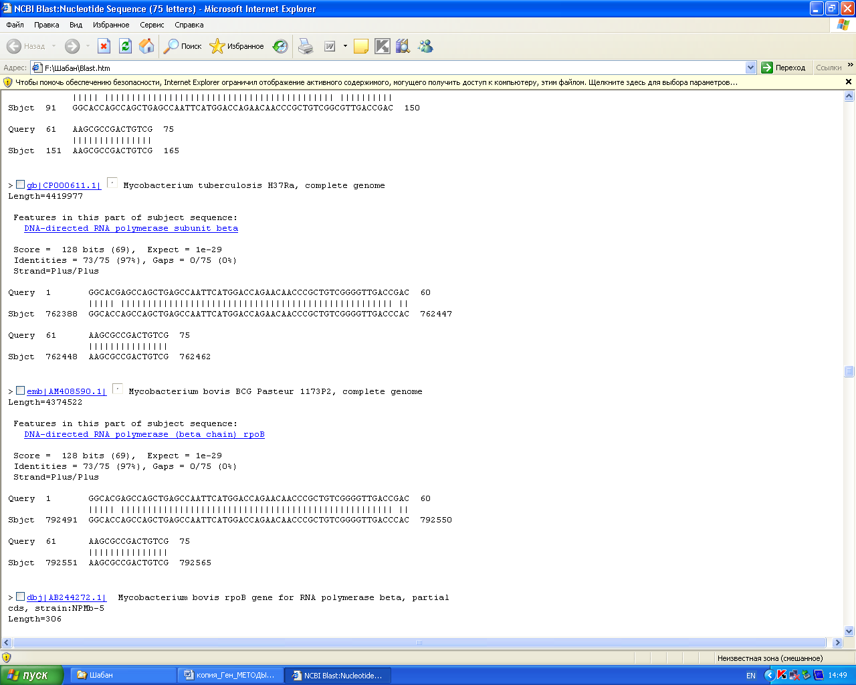Open the Back button history dropdown
This screenshot has width=856, height=685.
53,46
